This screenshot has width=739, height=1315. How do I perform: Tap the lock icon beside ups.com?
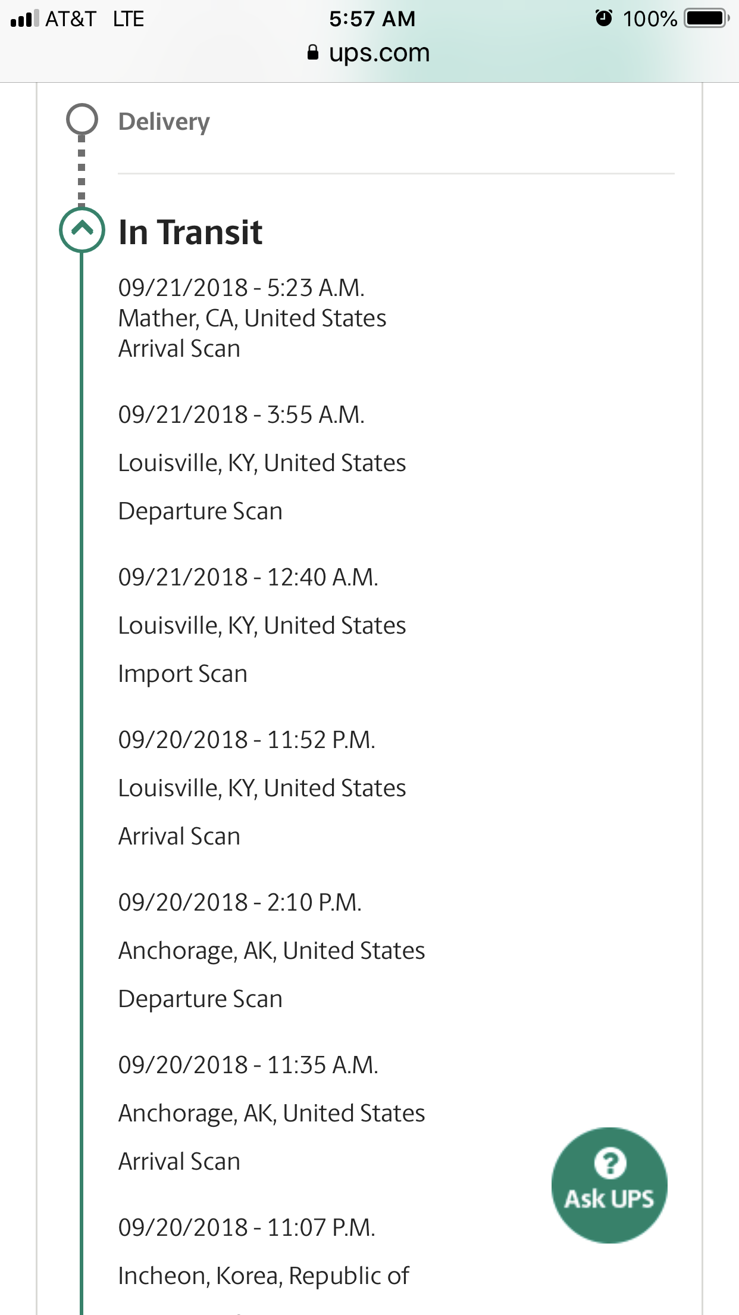pos(313,53)
